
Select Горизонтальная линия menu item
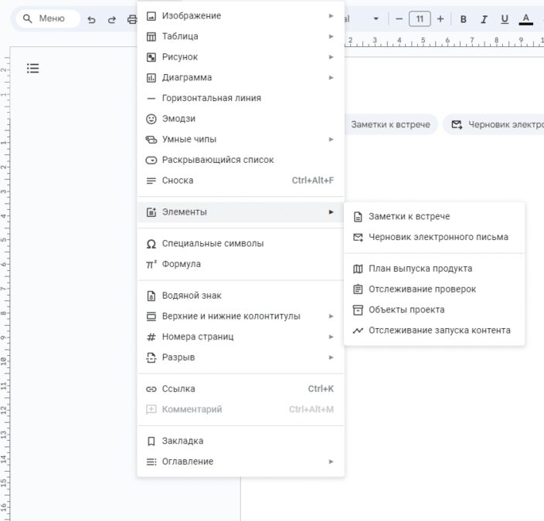point(211,98)
